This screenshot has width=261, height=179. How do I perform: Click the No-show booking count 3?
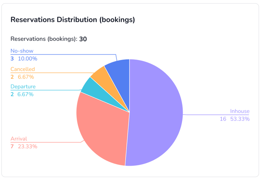coord(12,58)
